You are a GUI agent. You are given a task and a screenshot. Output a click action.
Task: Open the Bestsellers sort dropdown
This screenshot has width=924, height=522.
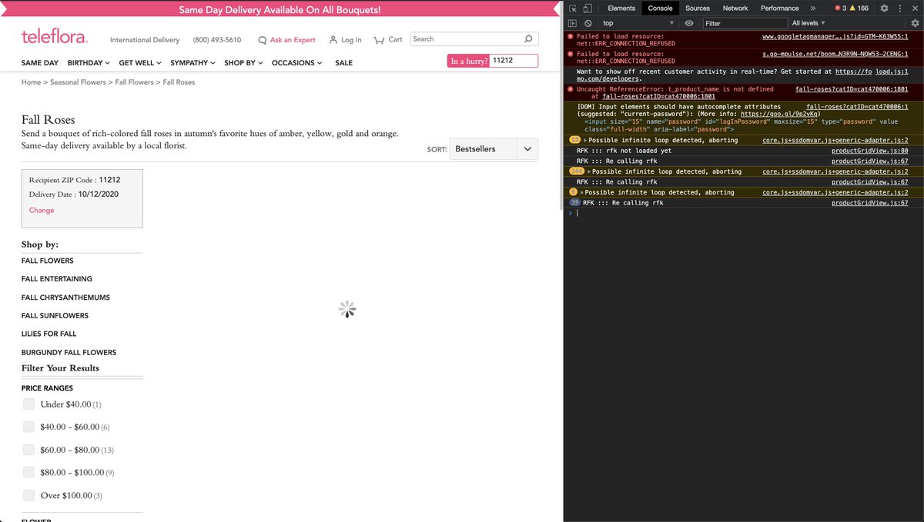[x=494, y=149]
